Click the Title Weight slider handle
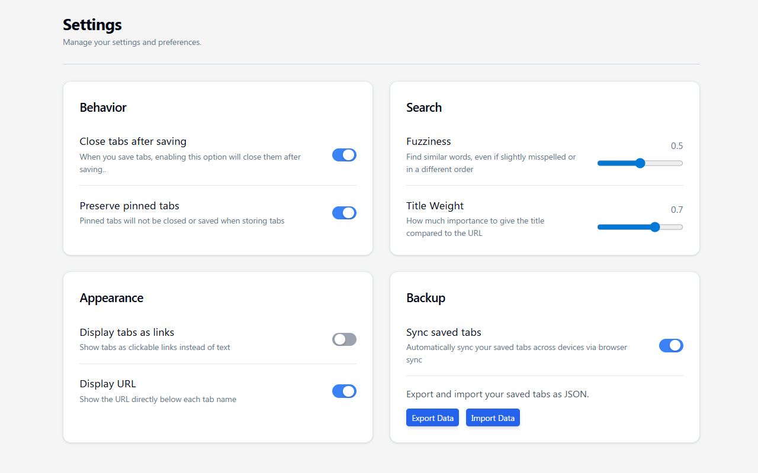 tap(654, 226)
